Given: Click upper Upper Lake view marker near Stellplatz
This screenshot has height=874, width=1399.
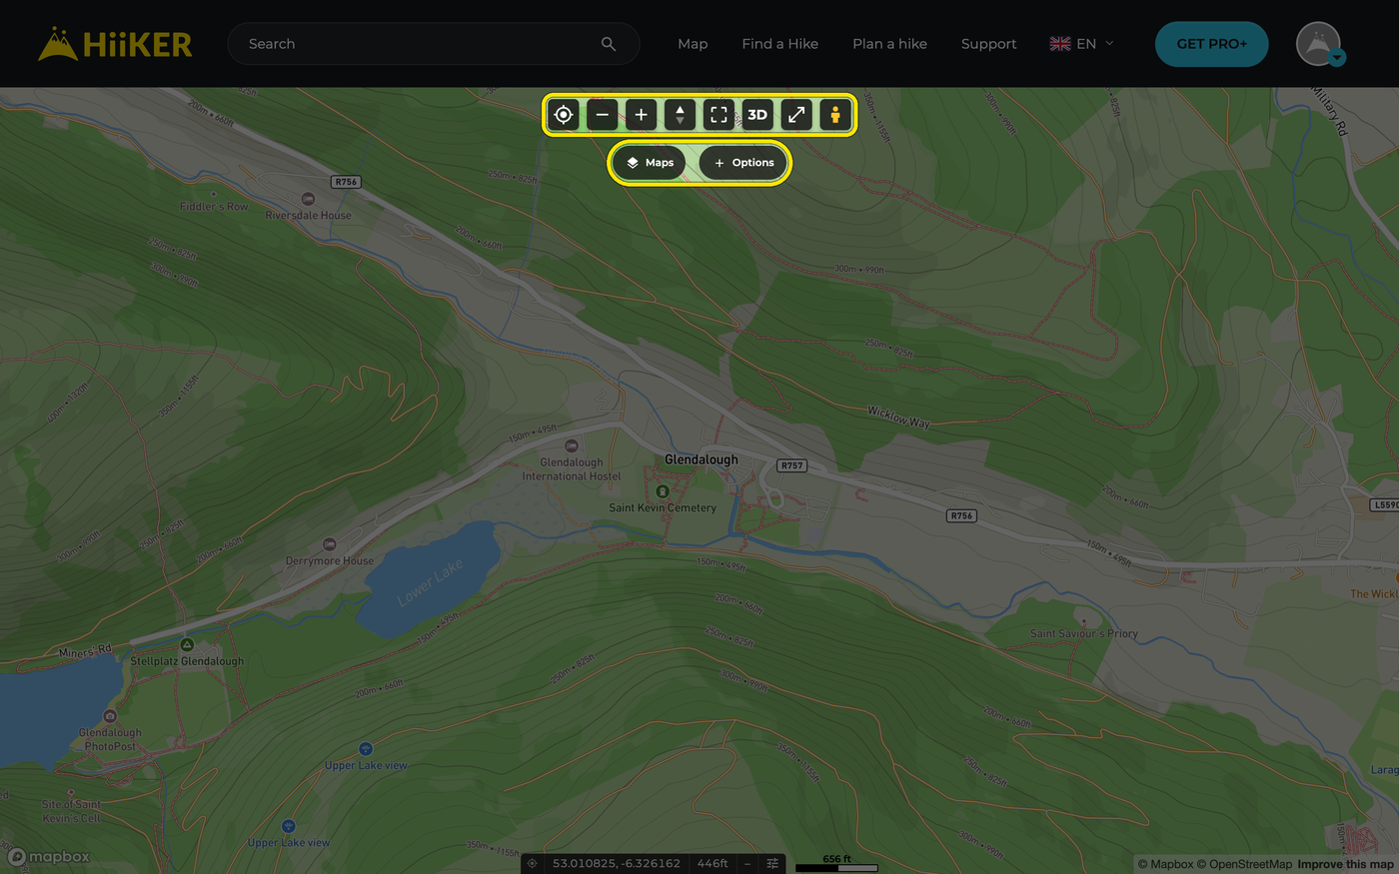Looking at the screenshot, I should [x=366, y=749].
